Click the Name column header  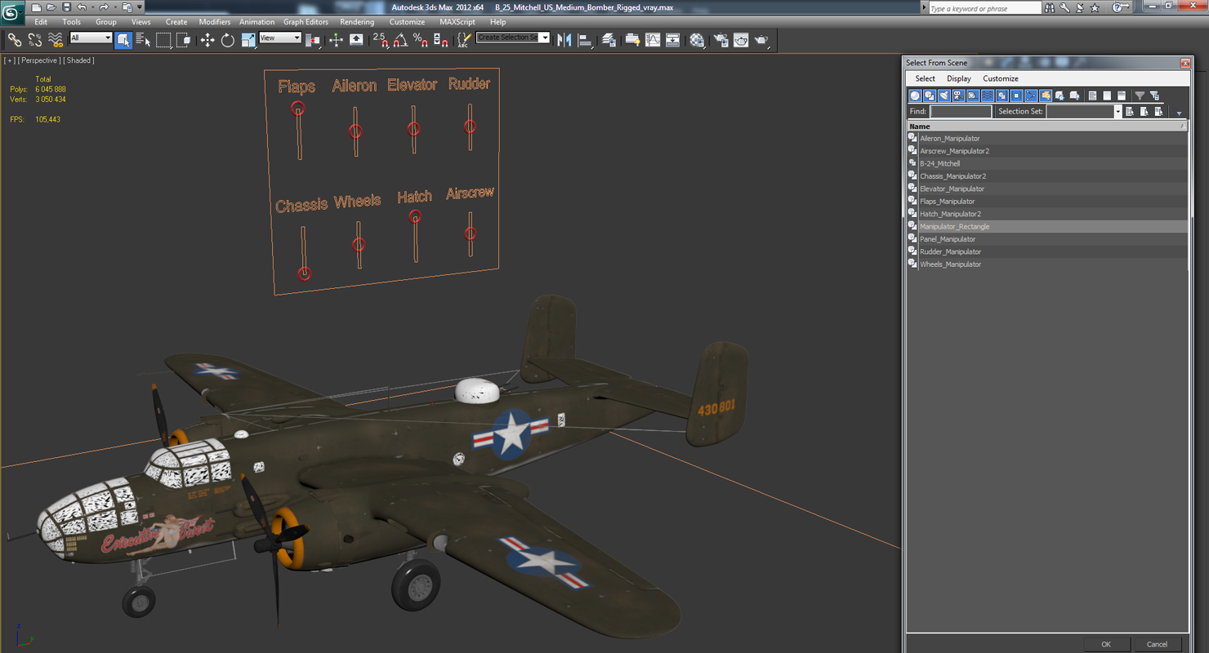(1047, 127)
